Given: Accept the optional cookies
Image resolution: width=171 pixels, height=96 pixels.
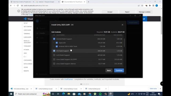Looking at the screenshot, I should point(110,12).
